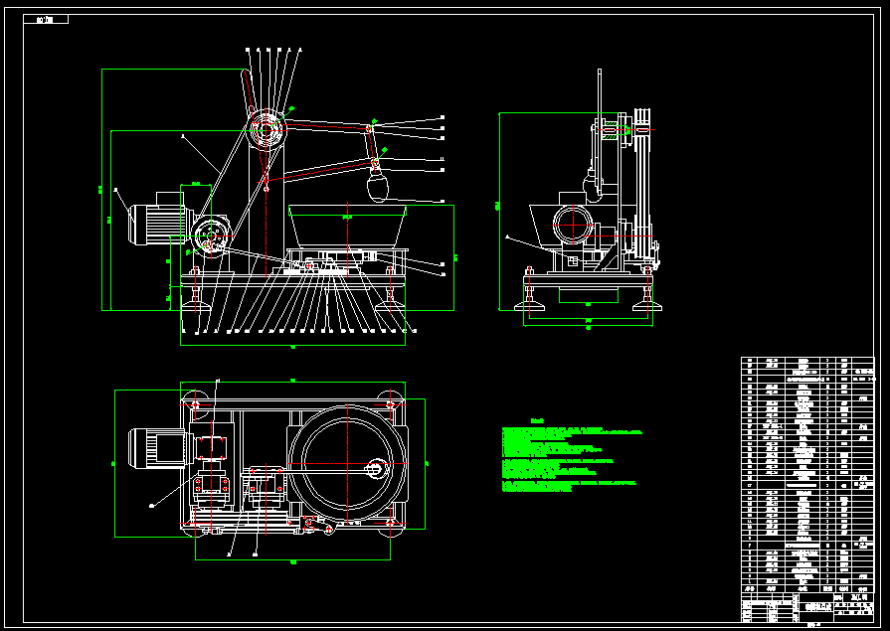
Task: Click the egg-shaped mixing head above the bowl
Action: tap(378, 187)
